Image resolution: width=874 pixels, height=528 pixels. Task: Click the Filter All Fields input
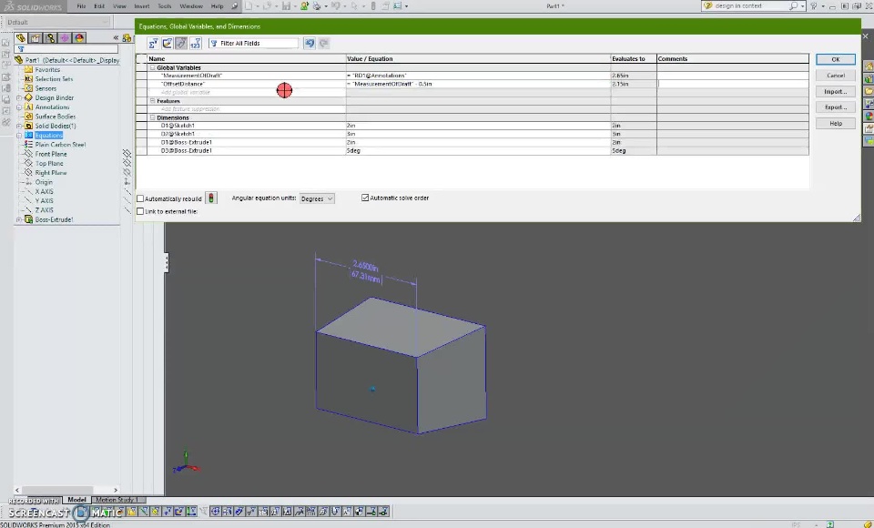tap(254, 43)
